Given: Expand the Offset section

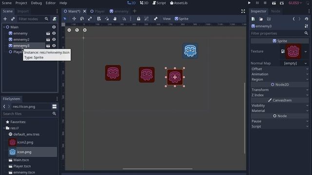Looking at the screenshot, I should click(x=279, y=69).
